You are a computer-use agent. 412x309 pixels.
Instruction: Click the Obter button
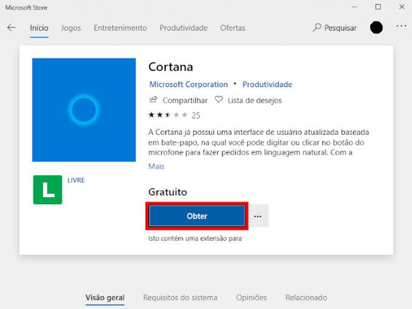197,216
